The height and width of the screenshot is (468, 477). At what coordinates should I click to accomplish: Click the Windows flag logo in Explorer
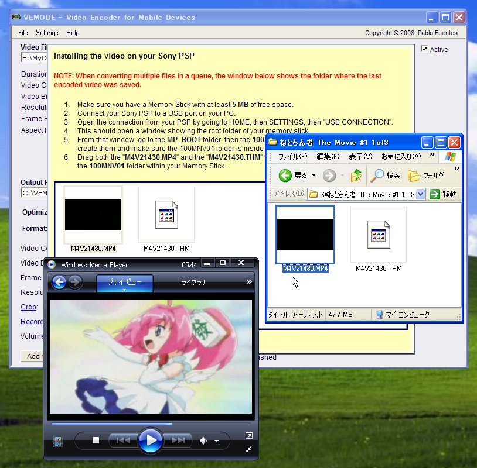tap(450, 157)
